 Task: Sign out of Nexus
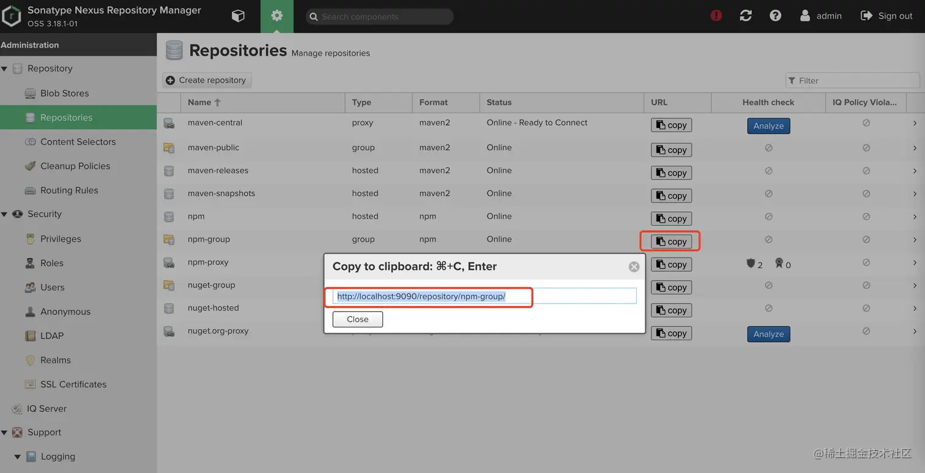(x=886, y=16)
